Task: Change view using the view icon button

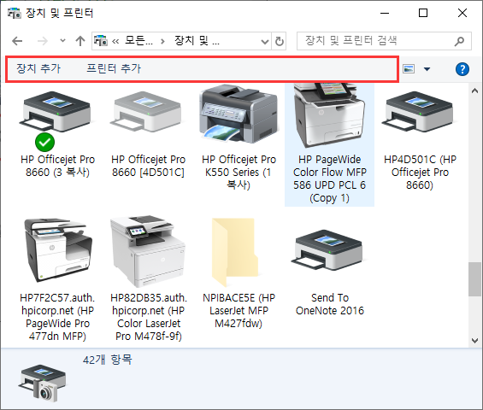Action: 409,69
